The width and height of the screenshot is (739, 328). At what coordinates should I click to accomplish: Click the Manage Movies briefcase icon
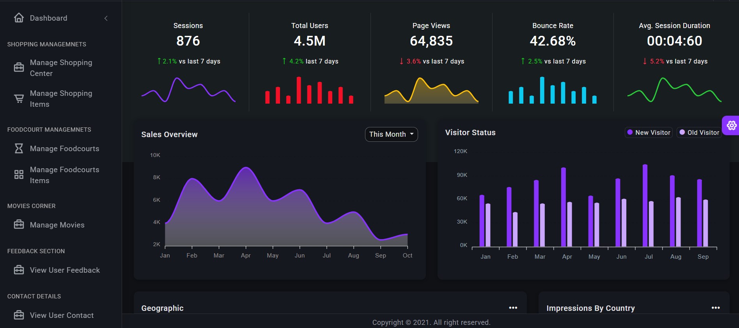pos(19,224)
